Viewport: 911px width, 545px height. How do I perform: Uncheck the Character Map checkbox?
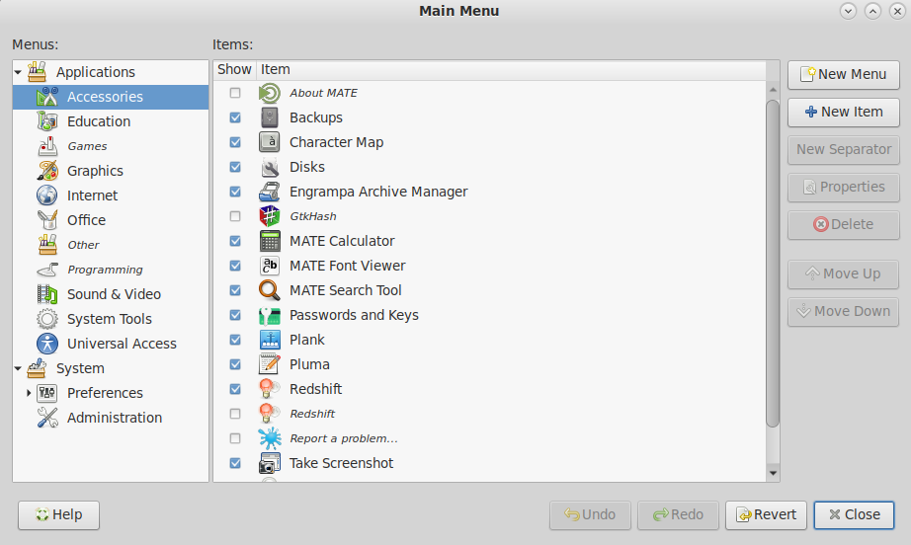[x=235, y=142]
